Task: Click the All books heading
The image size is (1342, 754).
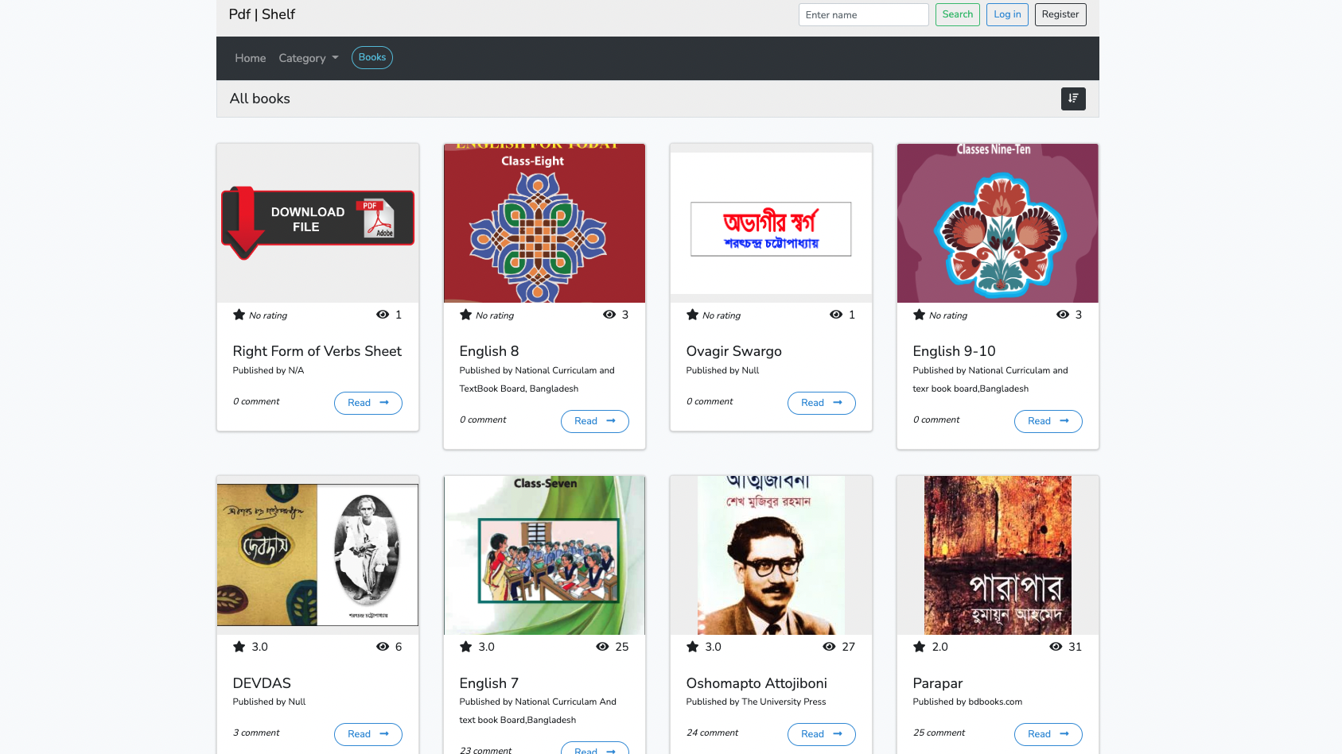Action: [x=260, y=99]
